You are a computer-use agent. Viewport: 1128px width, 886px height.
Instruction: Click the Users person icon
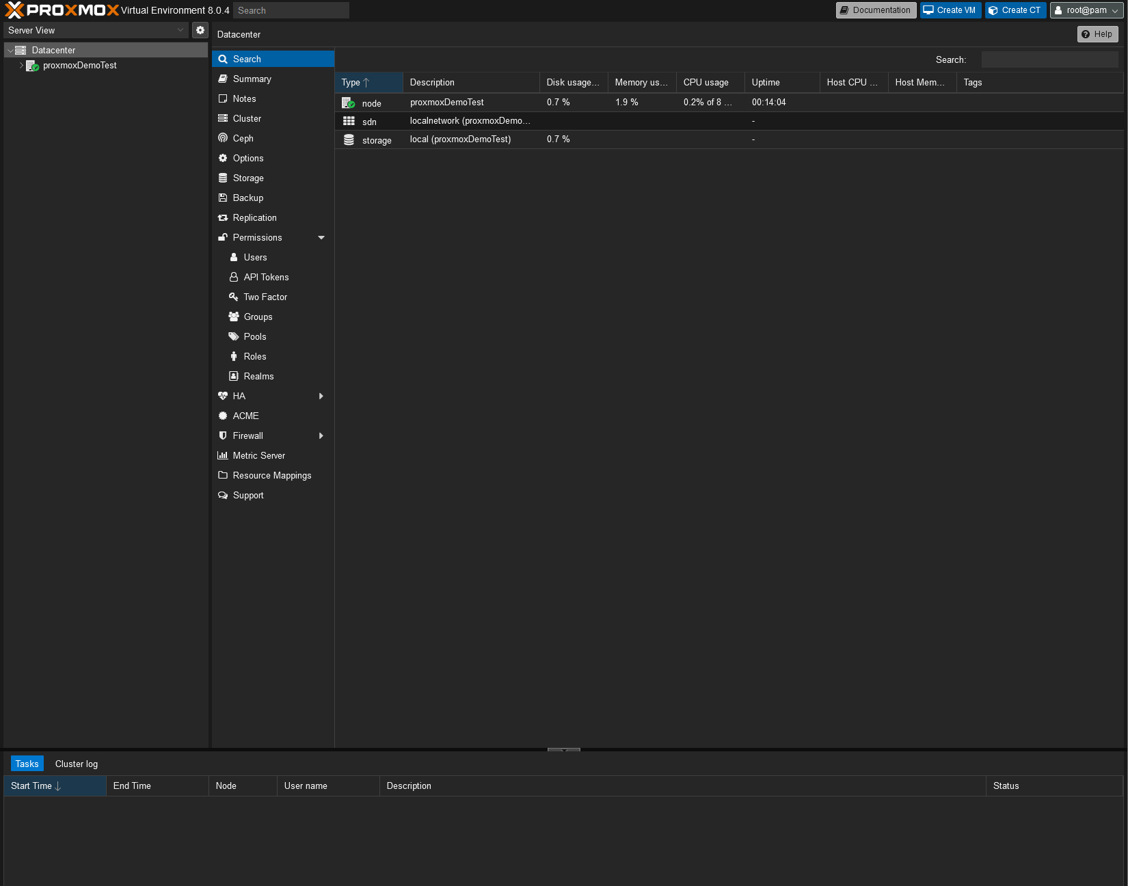coord(234,257)
